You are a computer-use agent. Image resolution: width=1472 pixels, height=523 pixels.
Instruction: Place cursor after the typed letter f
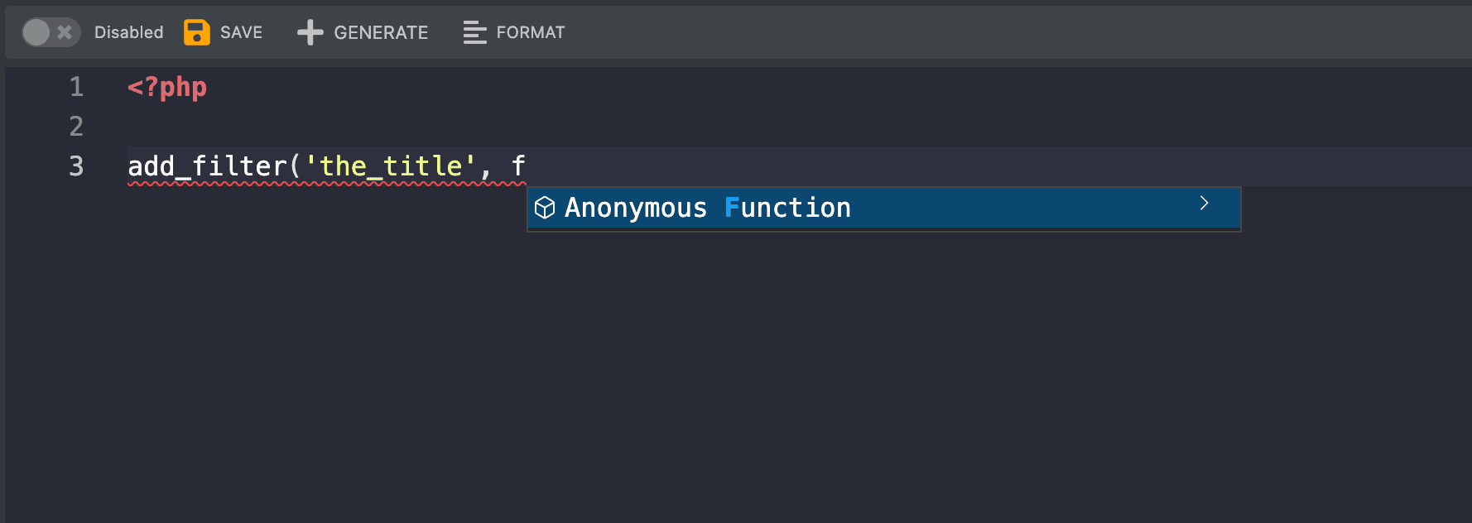(527, 166)
